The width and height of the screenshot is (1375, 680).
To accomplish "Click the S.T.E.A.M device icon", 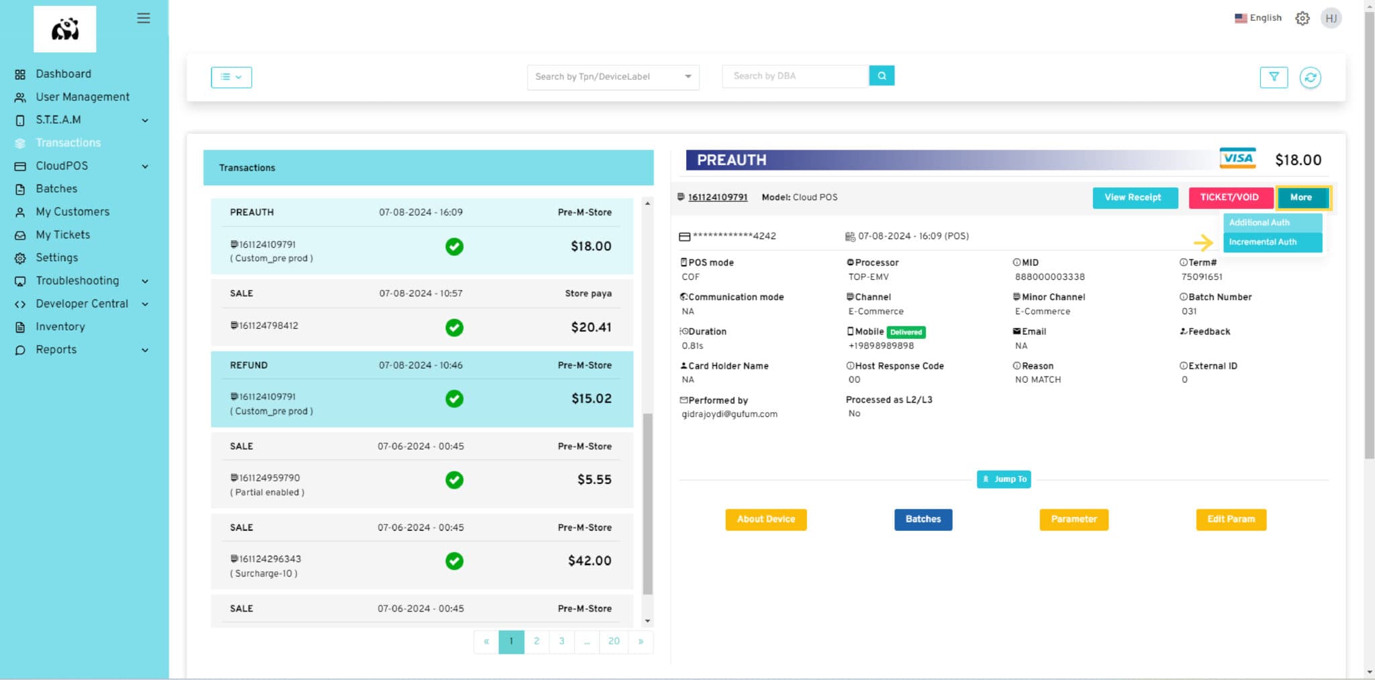I will click(x=20, y=120).
